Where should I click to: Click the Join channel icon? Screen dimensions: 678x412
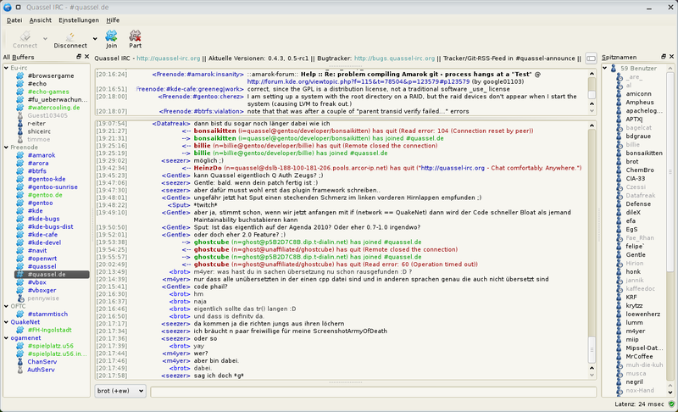point(111,36)
